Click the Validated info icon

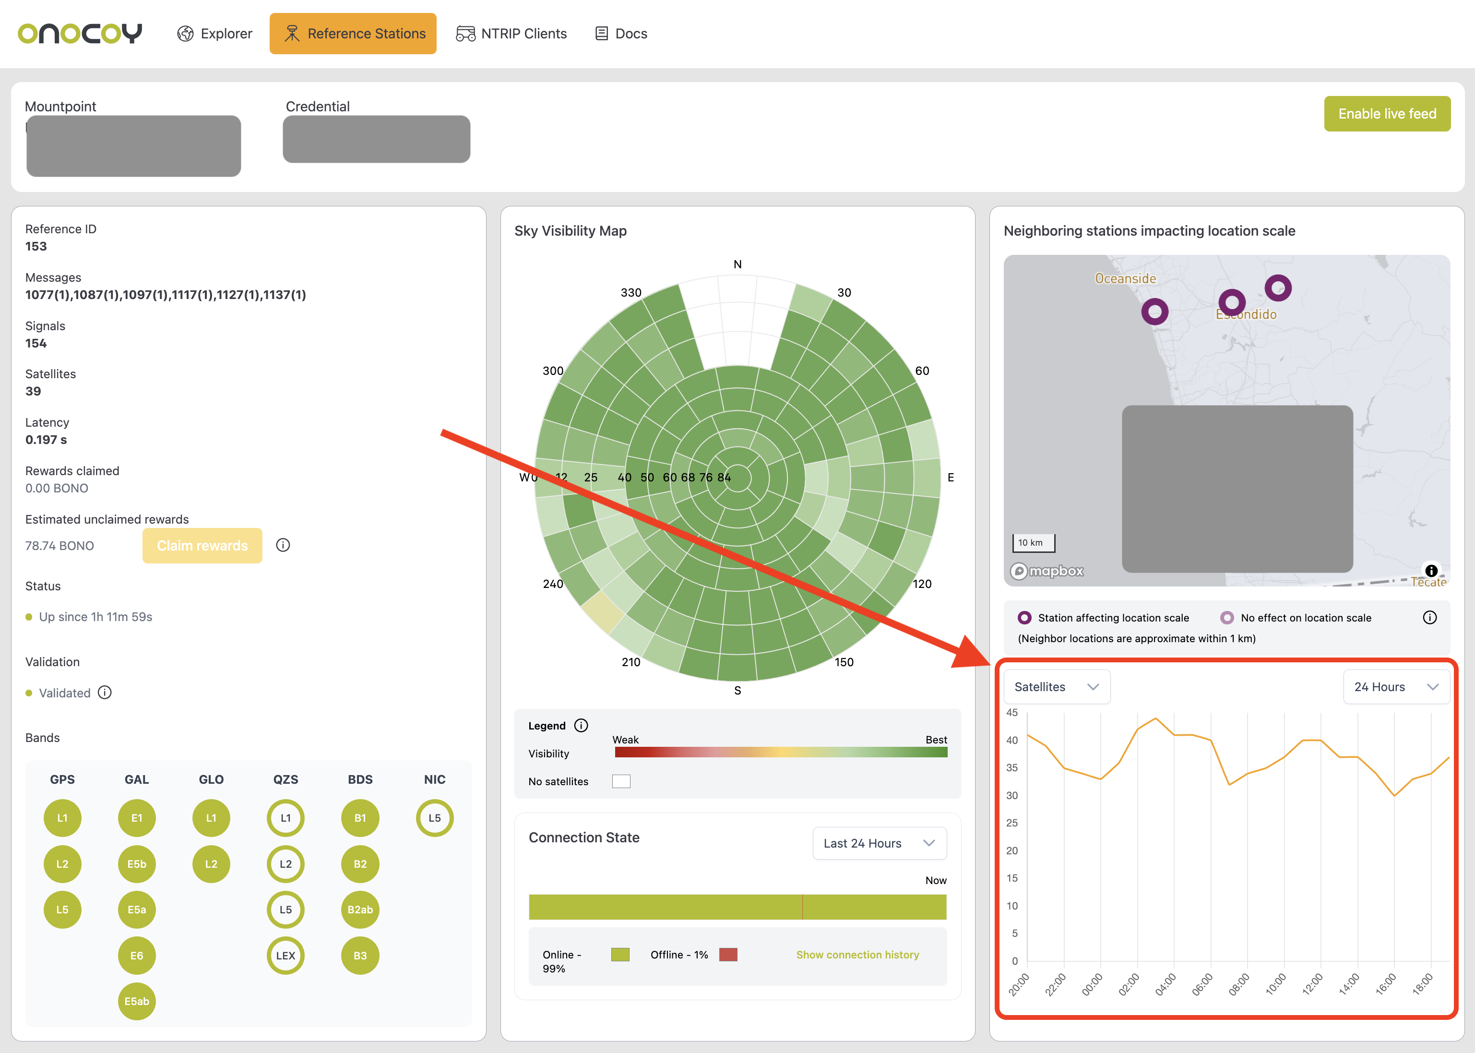coord(105,693)
